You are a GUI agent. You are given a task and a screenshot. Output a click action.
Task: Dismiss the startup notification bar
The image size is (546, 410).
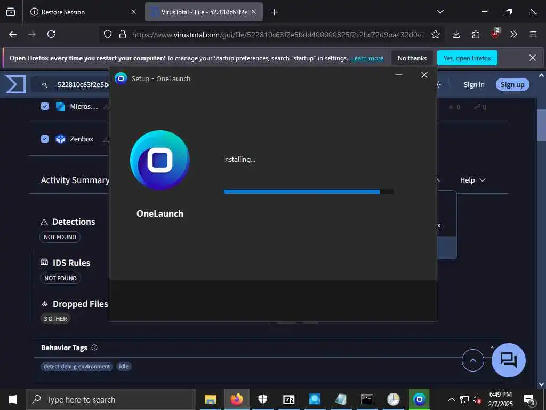[x=533, y=58]
